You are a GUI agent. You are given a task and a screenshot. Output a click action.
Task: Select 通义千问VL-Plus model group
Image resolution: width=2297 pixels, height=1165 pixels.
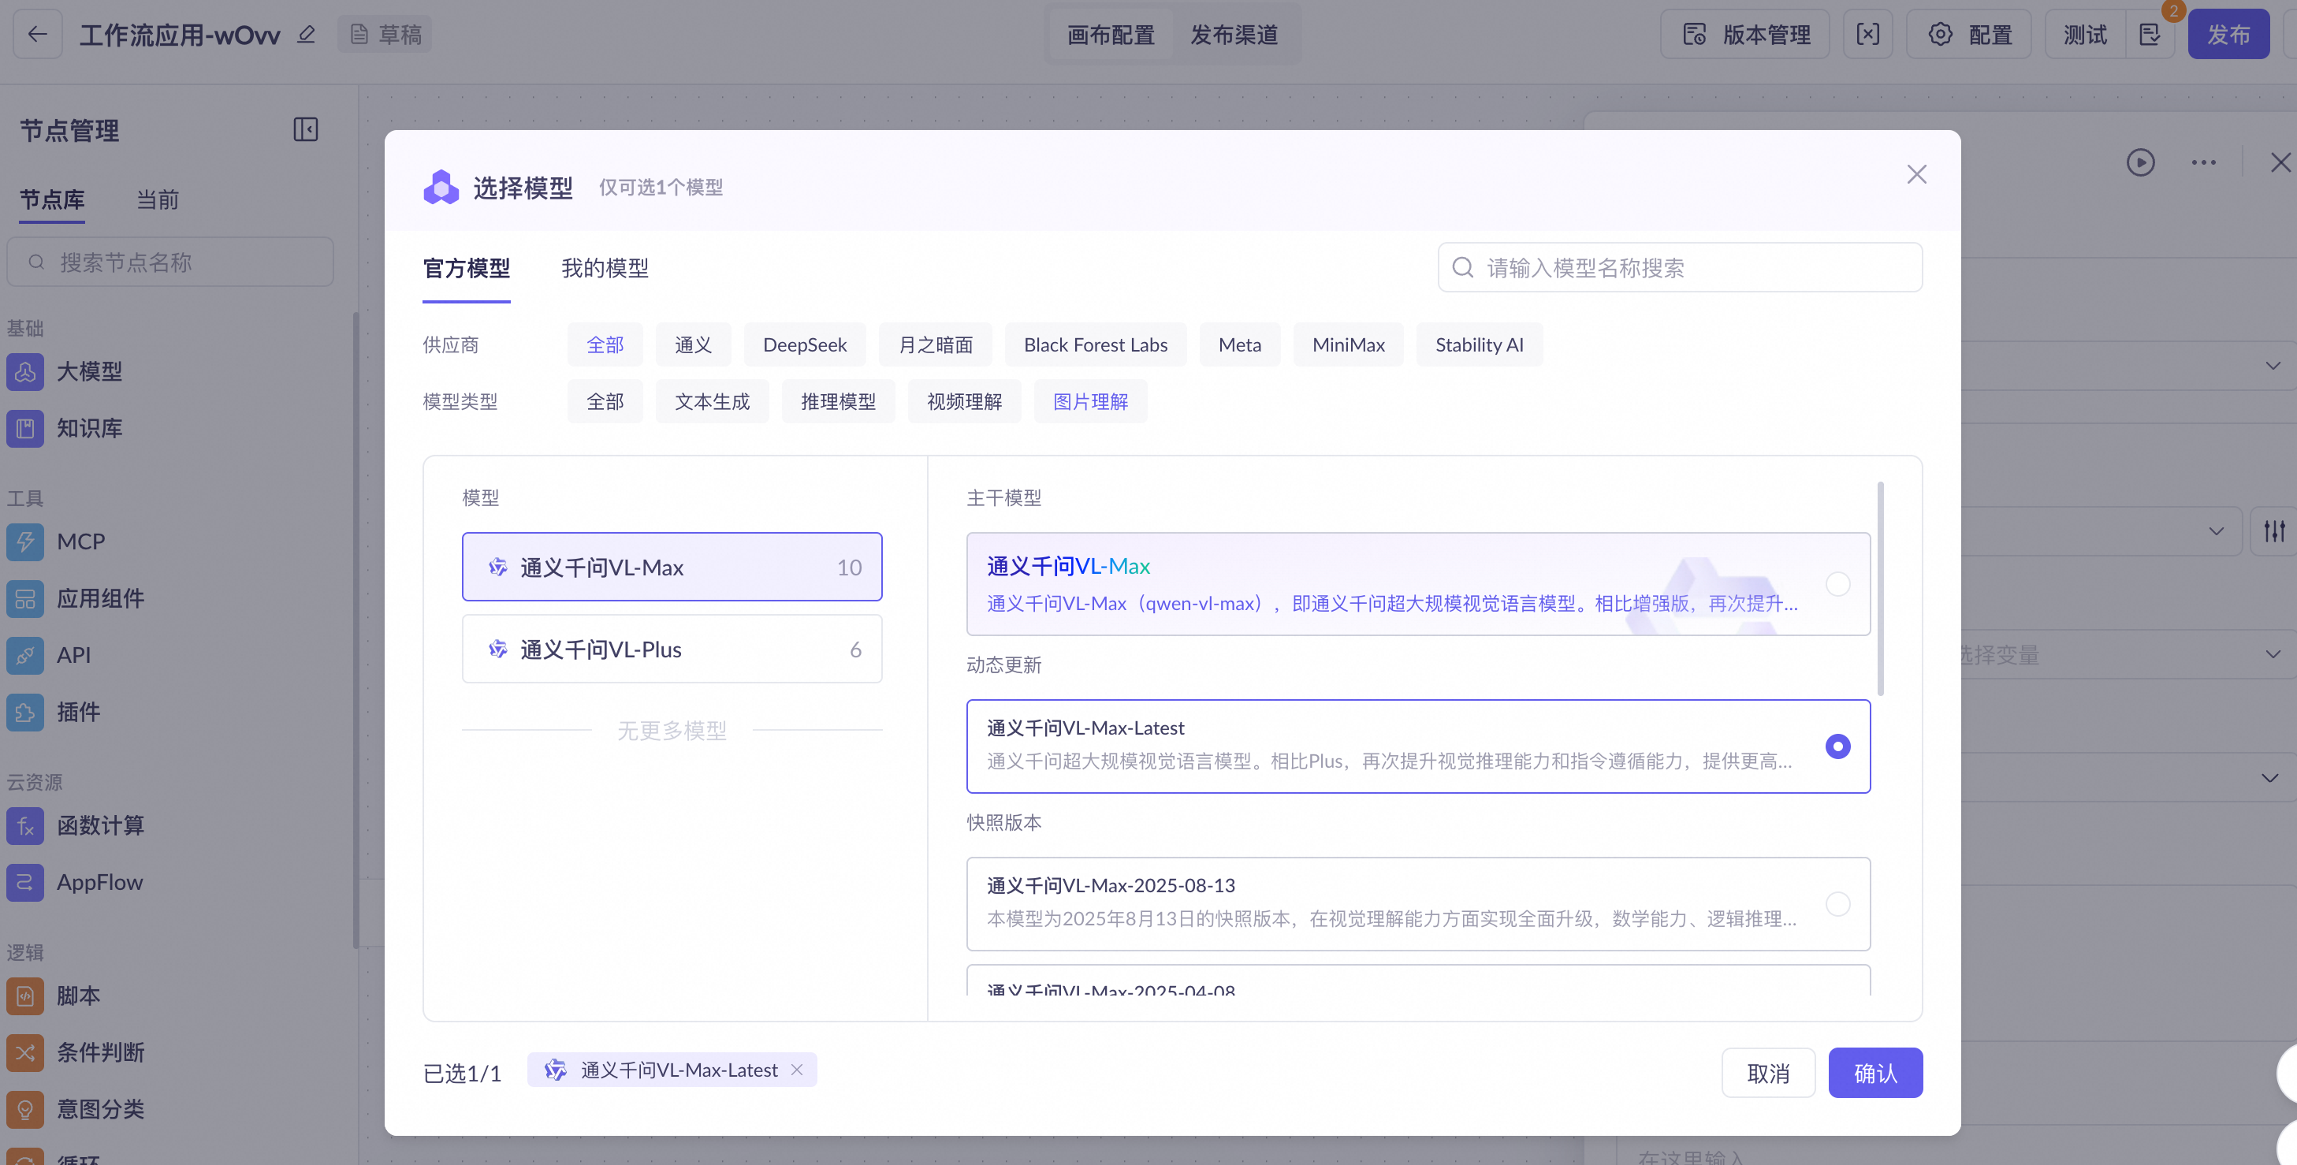[x=672, y=649]
